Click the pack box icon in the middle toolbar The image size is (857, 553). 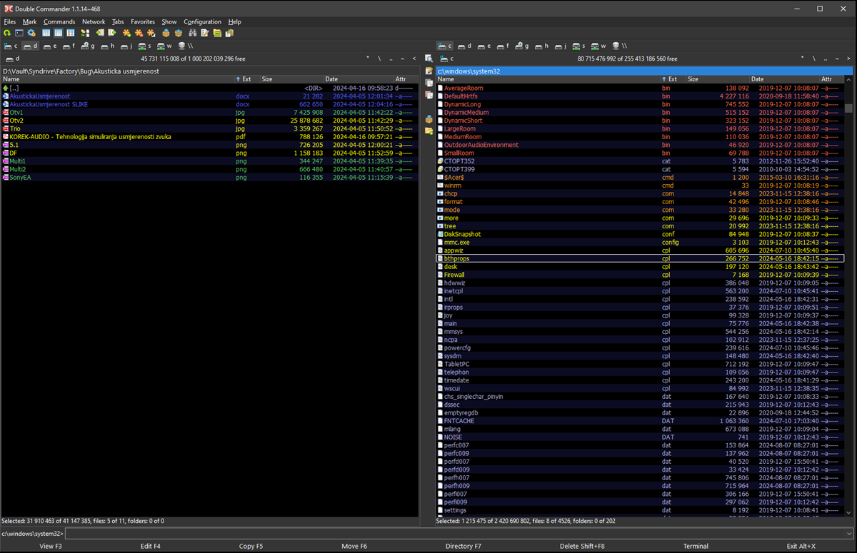(428, 119)
